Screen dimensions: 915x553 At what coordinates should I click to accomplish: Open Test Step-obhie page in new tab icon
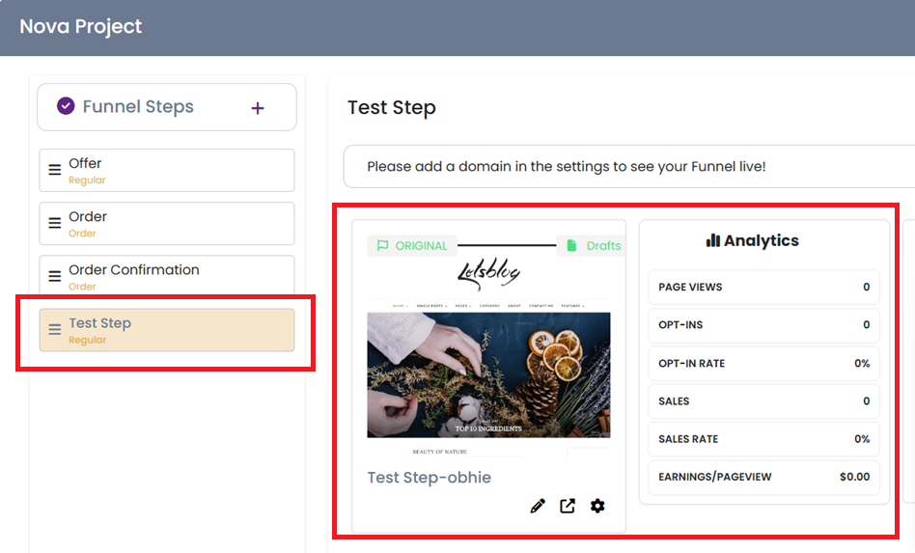[568, 506]
